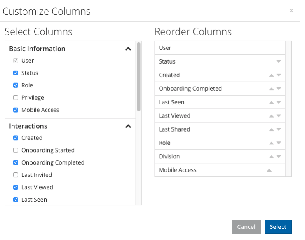Uncheck the Mobile Access checkbox
This screenshot has width=305, height=240.
(x=16, y=110)
